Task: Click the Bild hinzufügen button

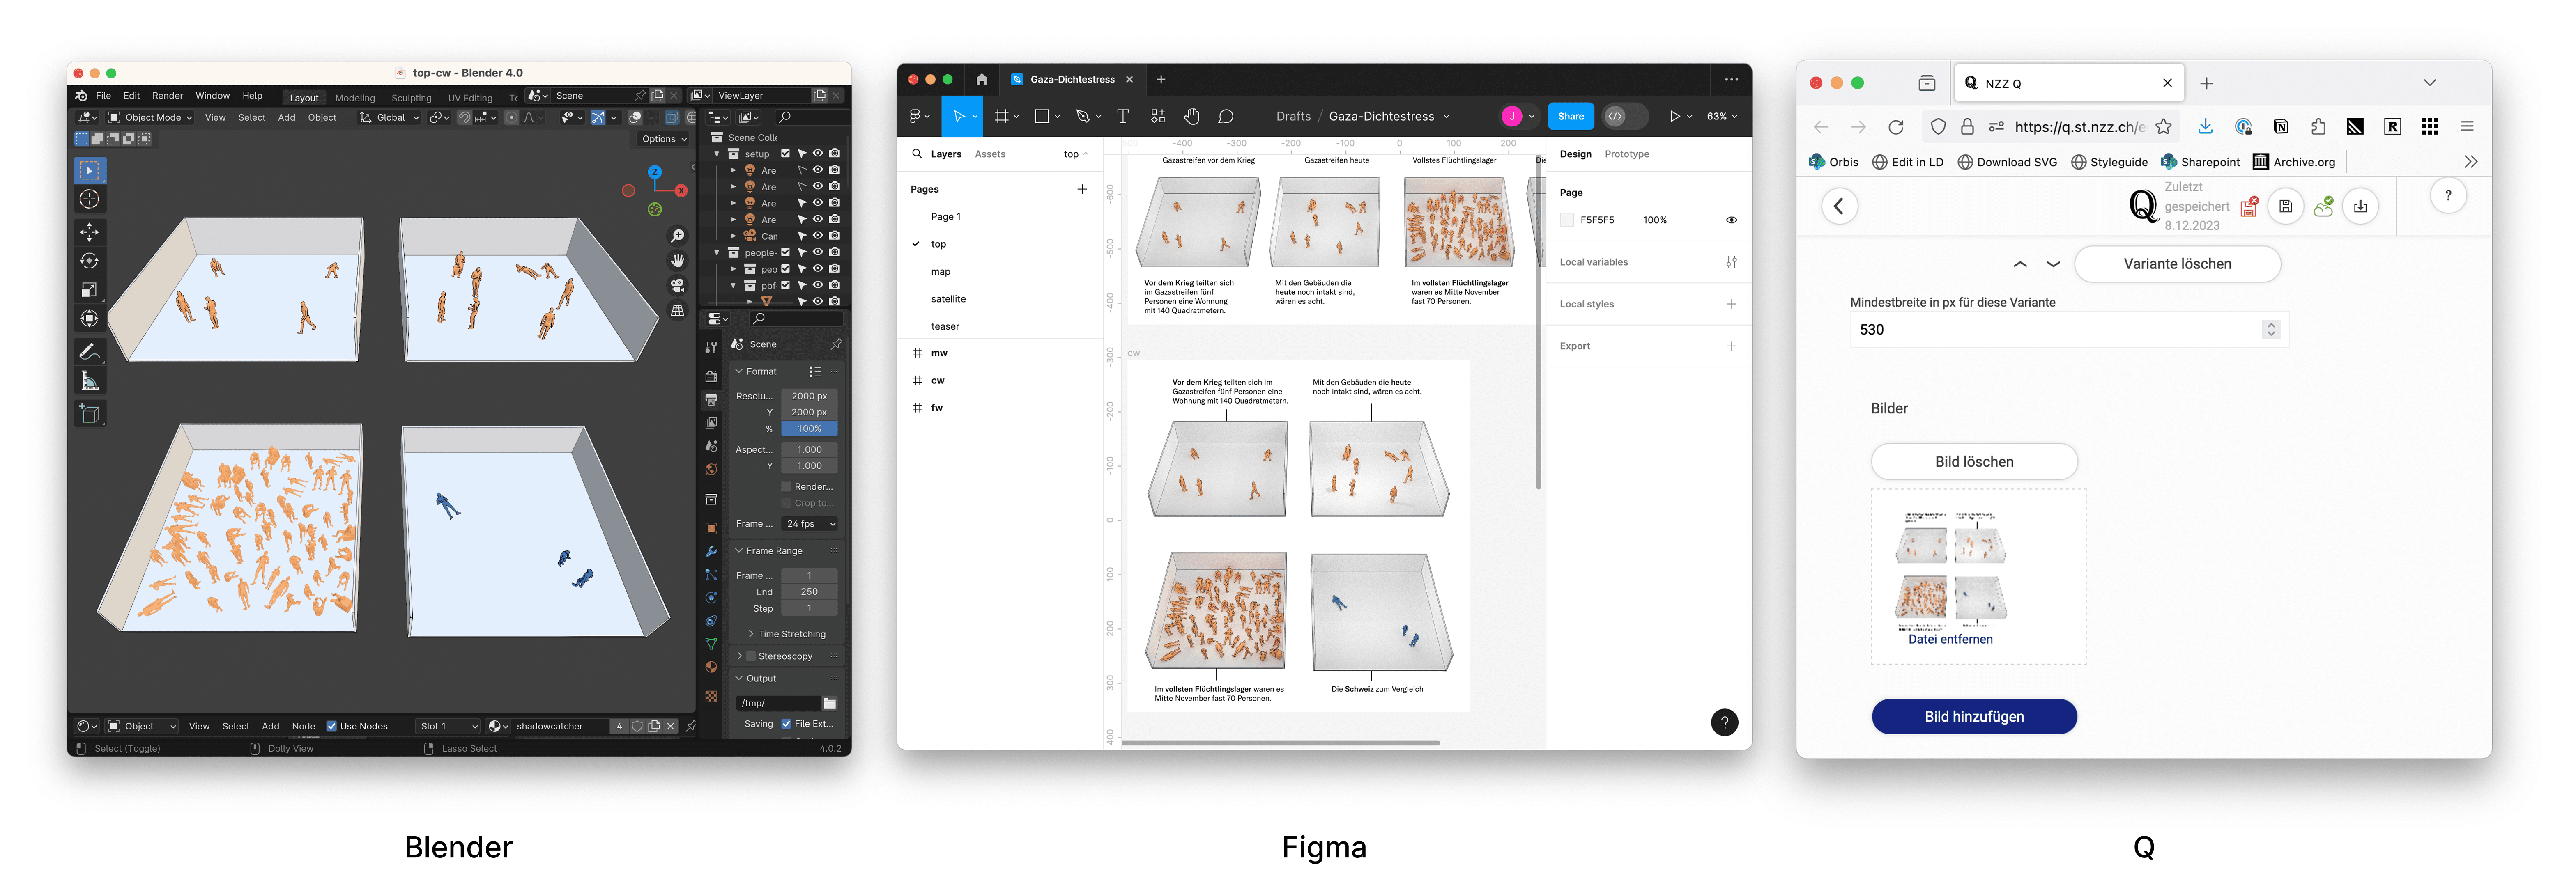Action: point(1973,716)
